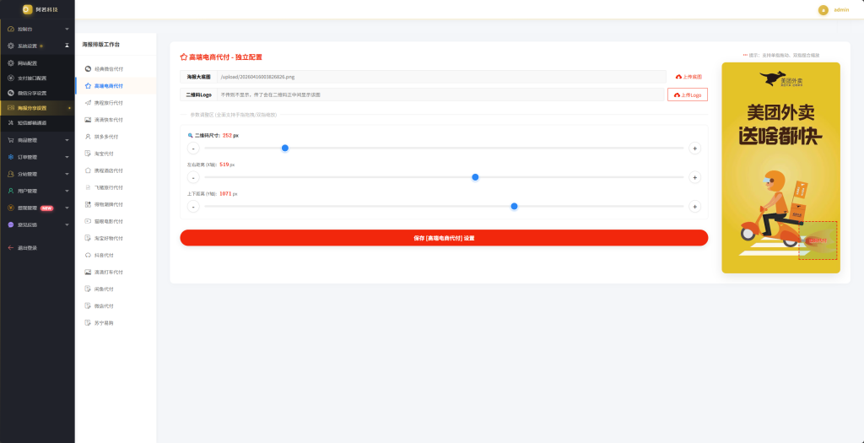Click the 抖音代付 headset icon
The width and height of the screenshot is (864, 443).
88,255
